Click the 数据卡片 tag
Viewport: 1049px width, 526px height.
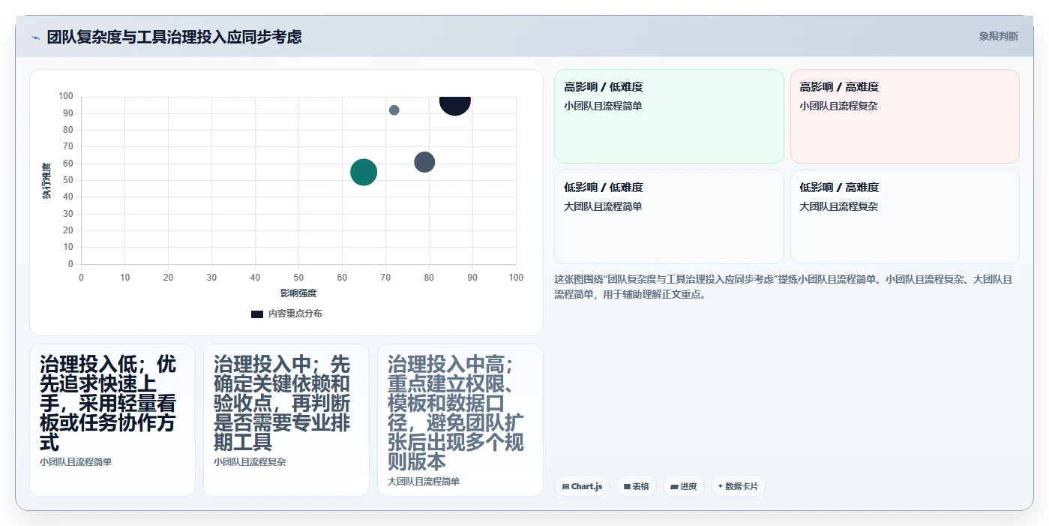[x=738, y=486]
